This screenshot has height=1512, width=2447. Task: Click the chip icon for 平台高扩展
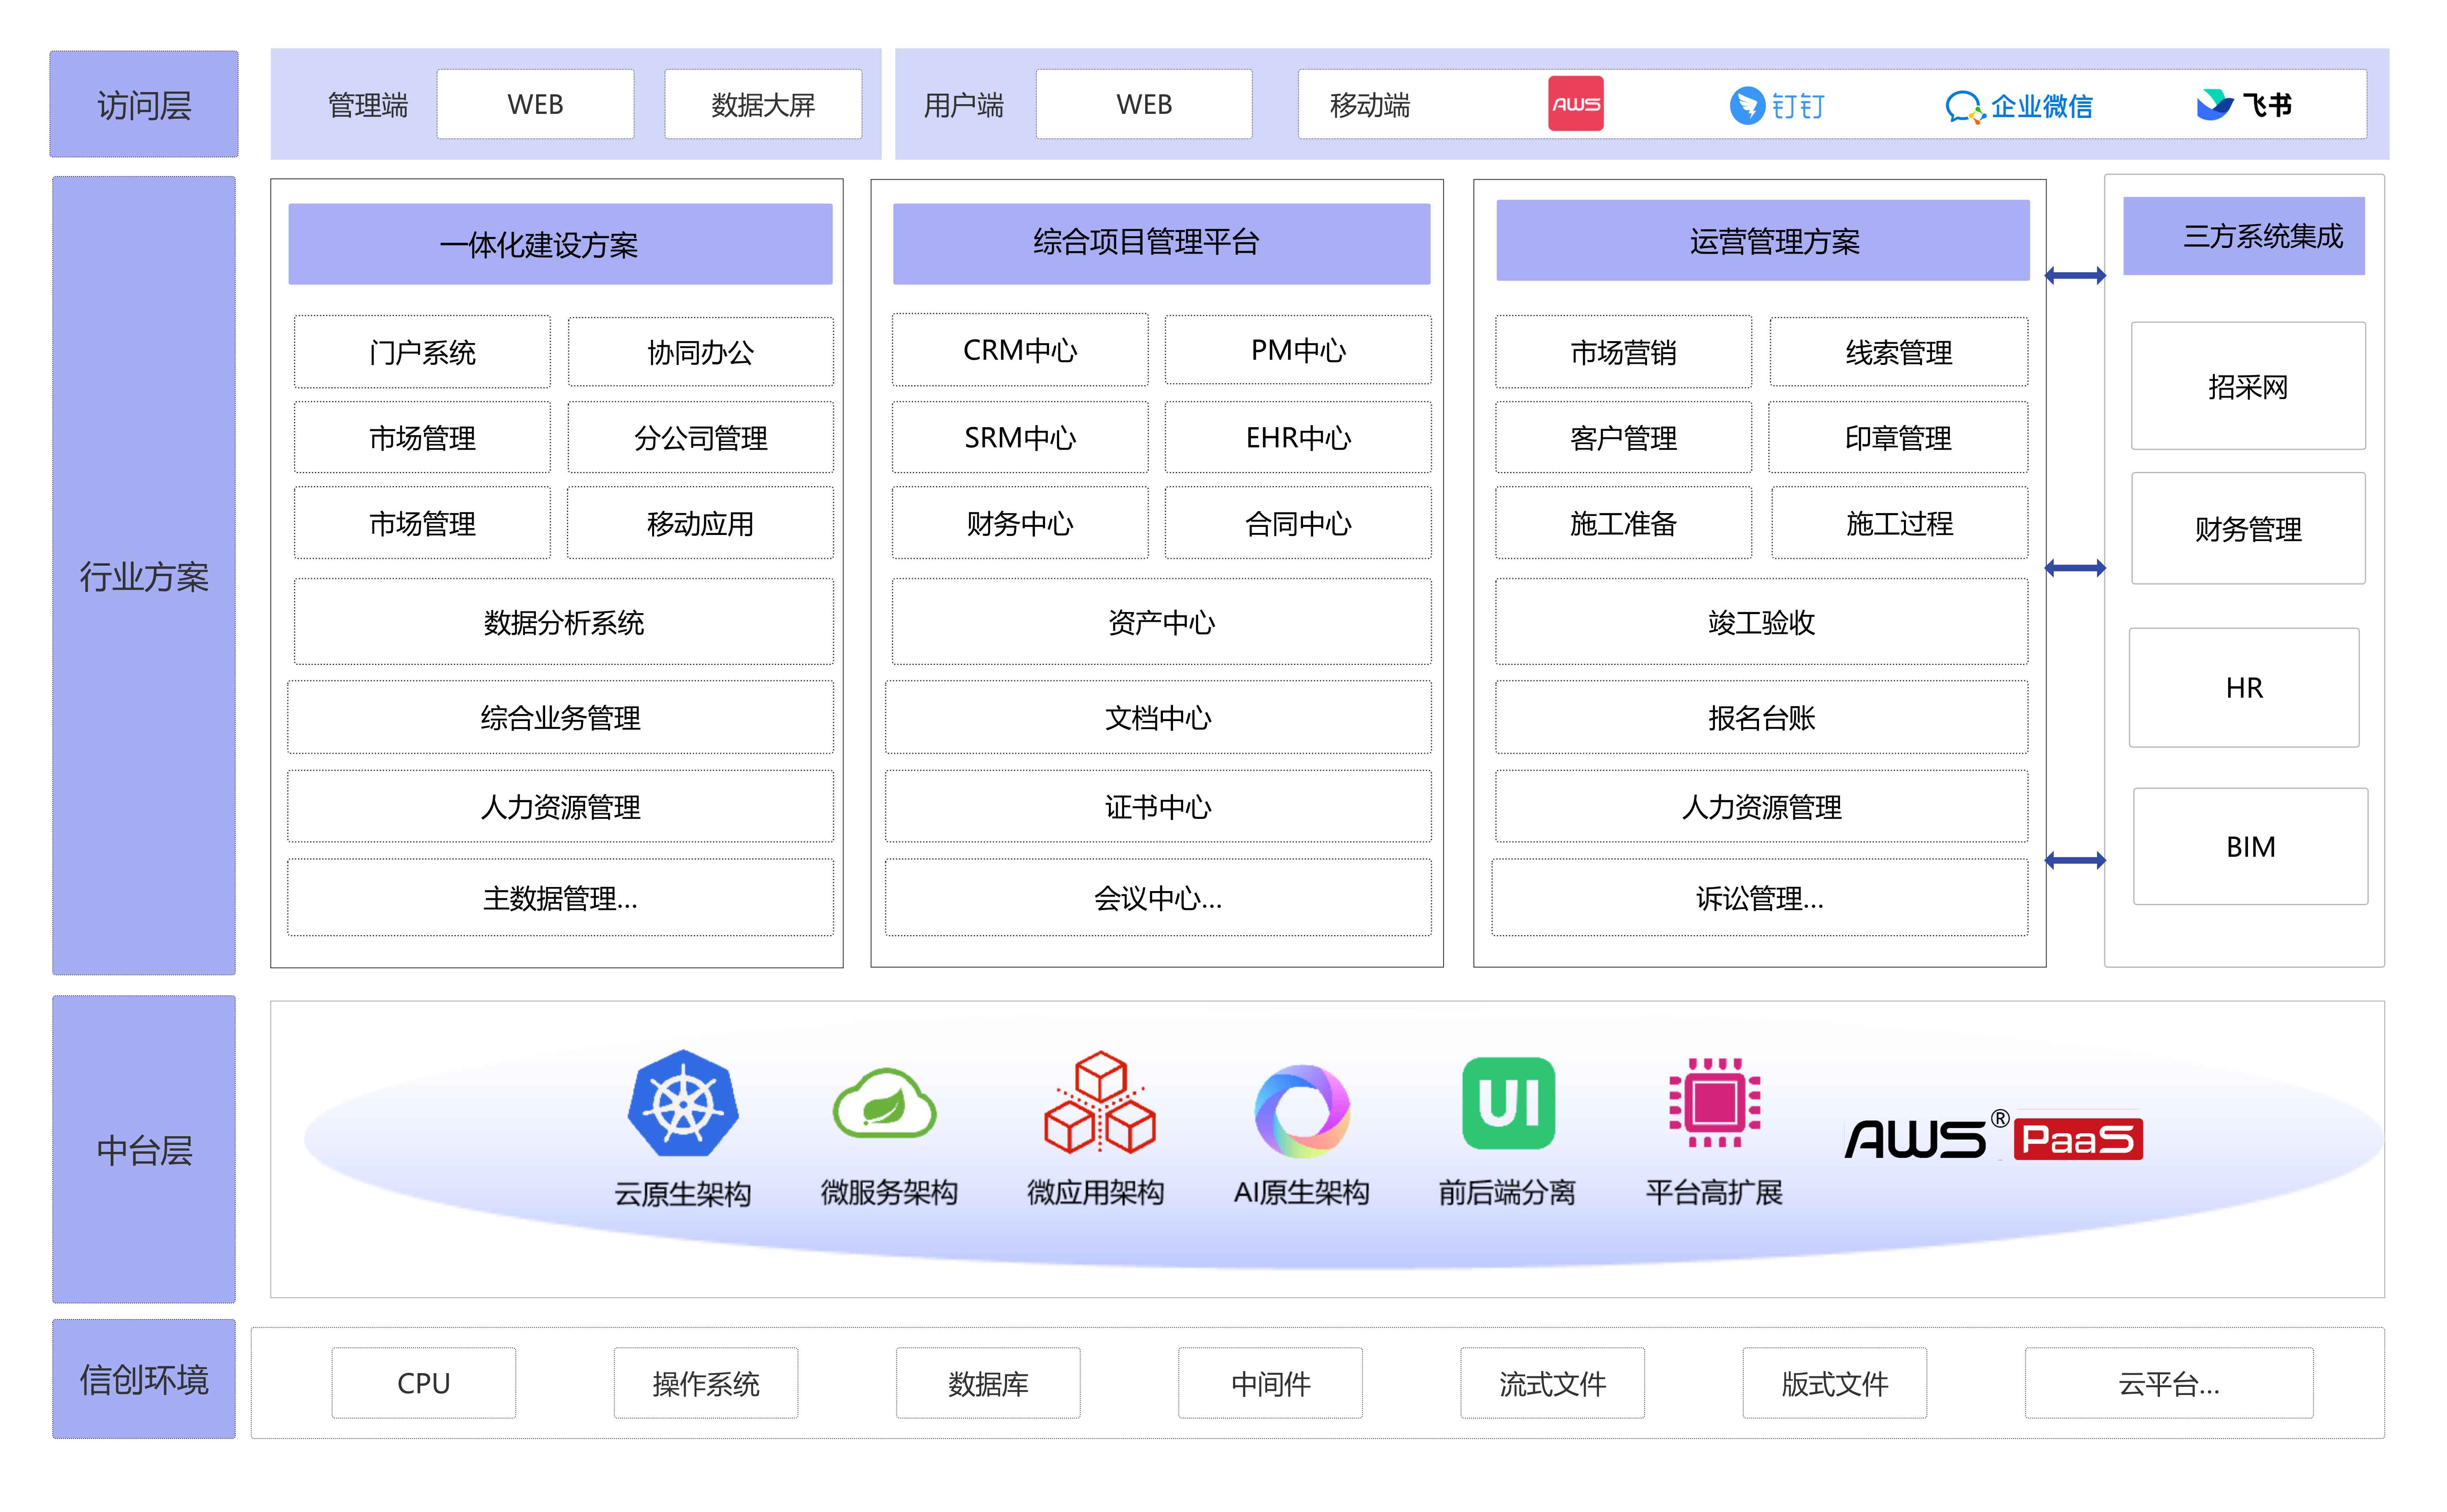pos(1714,1103)
